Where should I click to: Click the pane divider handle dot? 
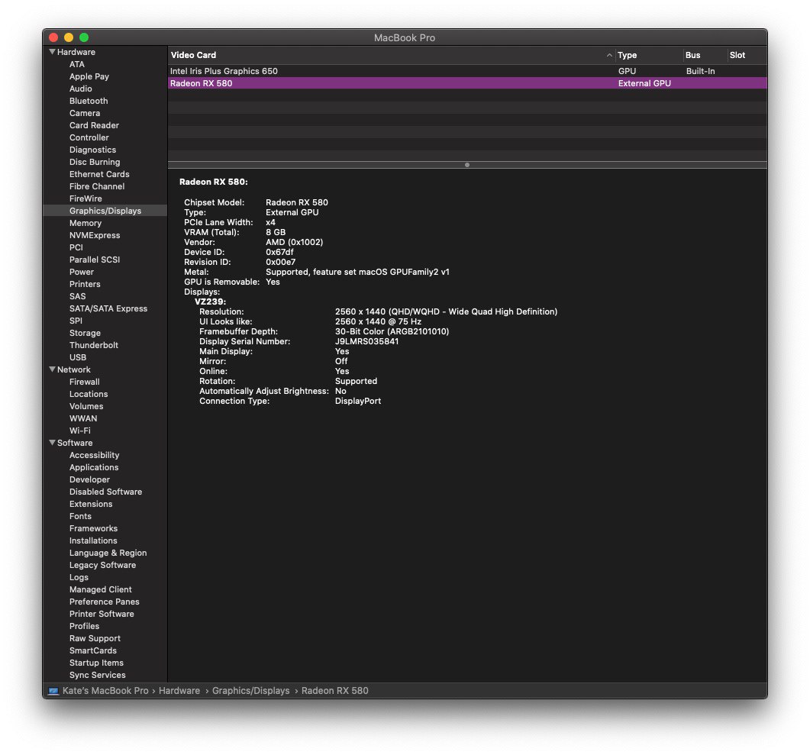pos(467,165)
